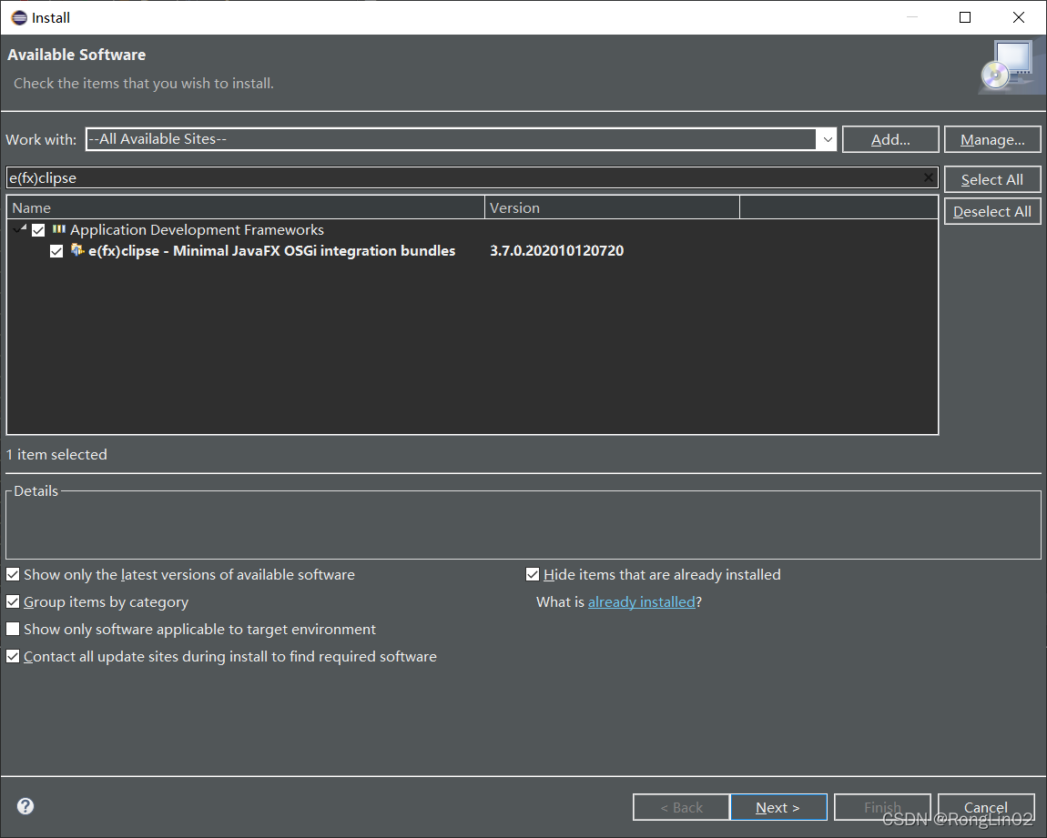Click the Manage... button
1047x838 pixels.
(x=992, y=139)
